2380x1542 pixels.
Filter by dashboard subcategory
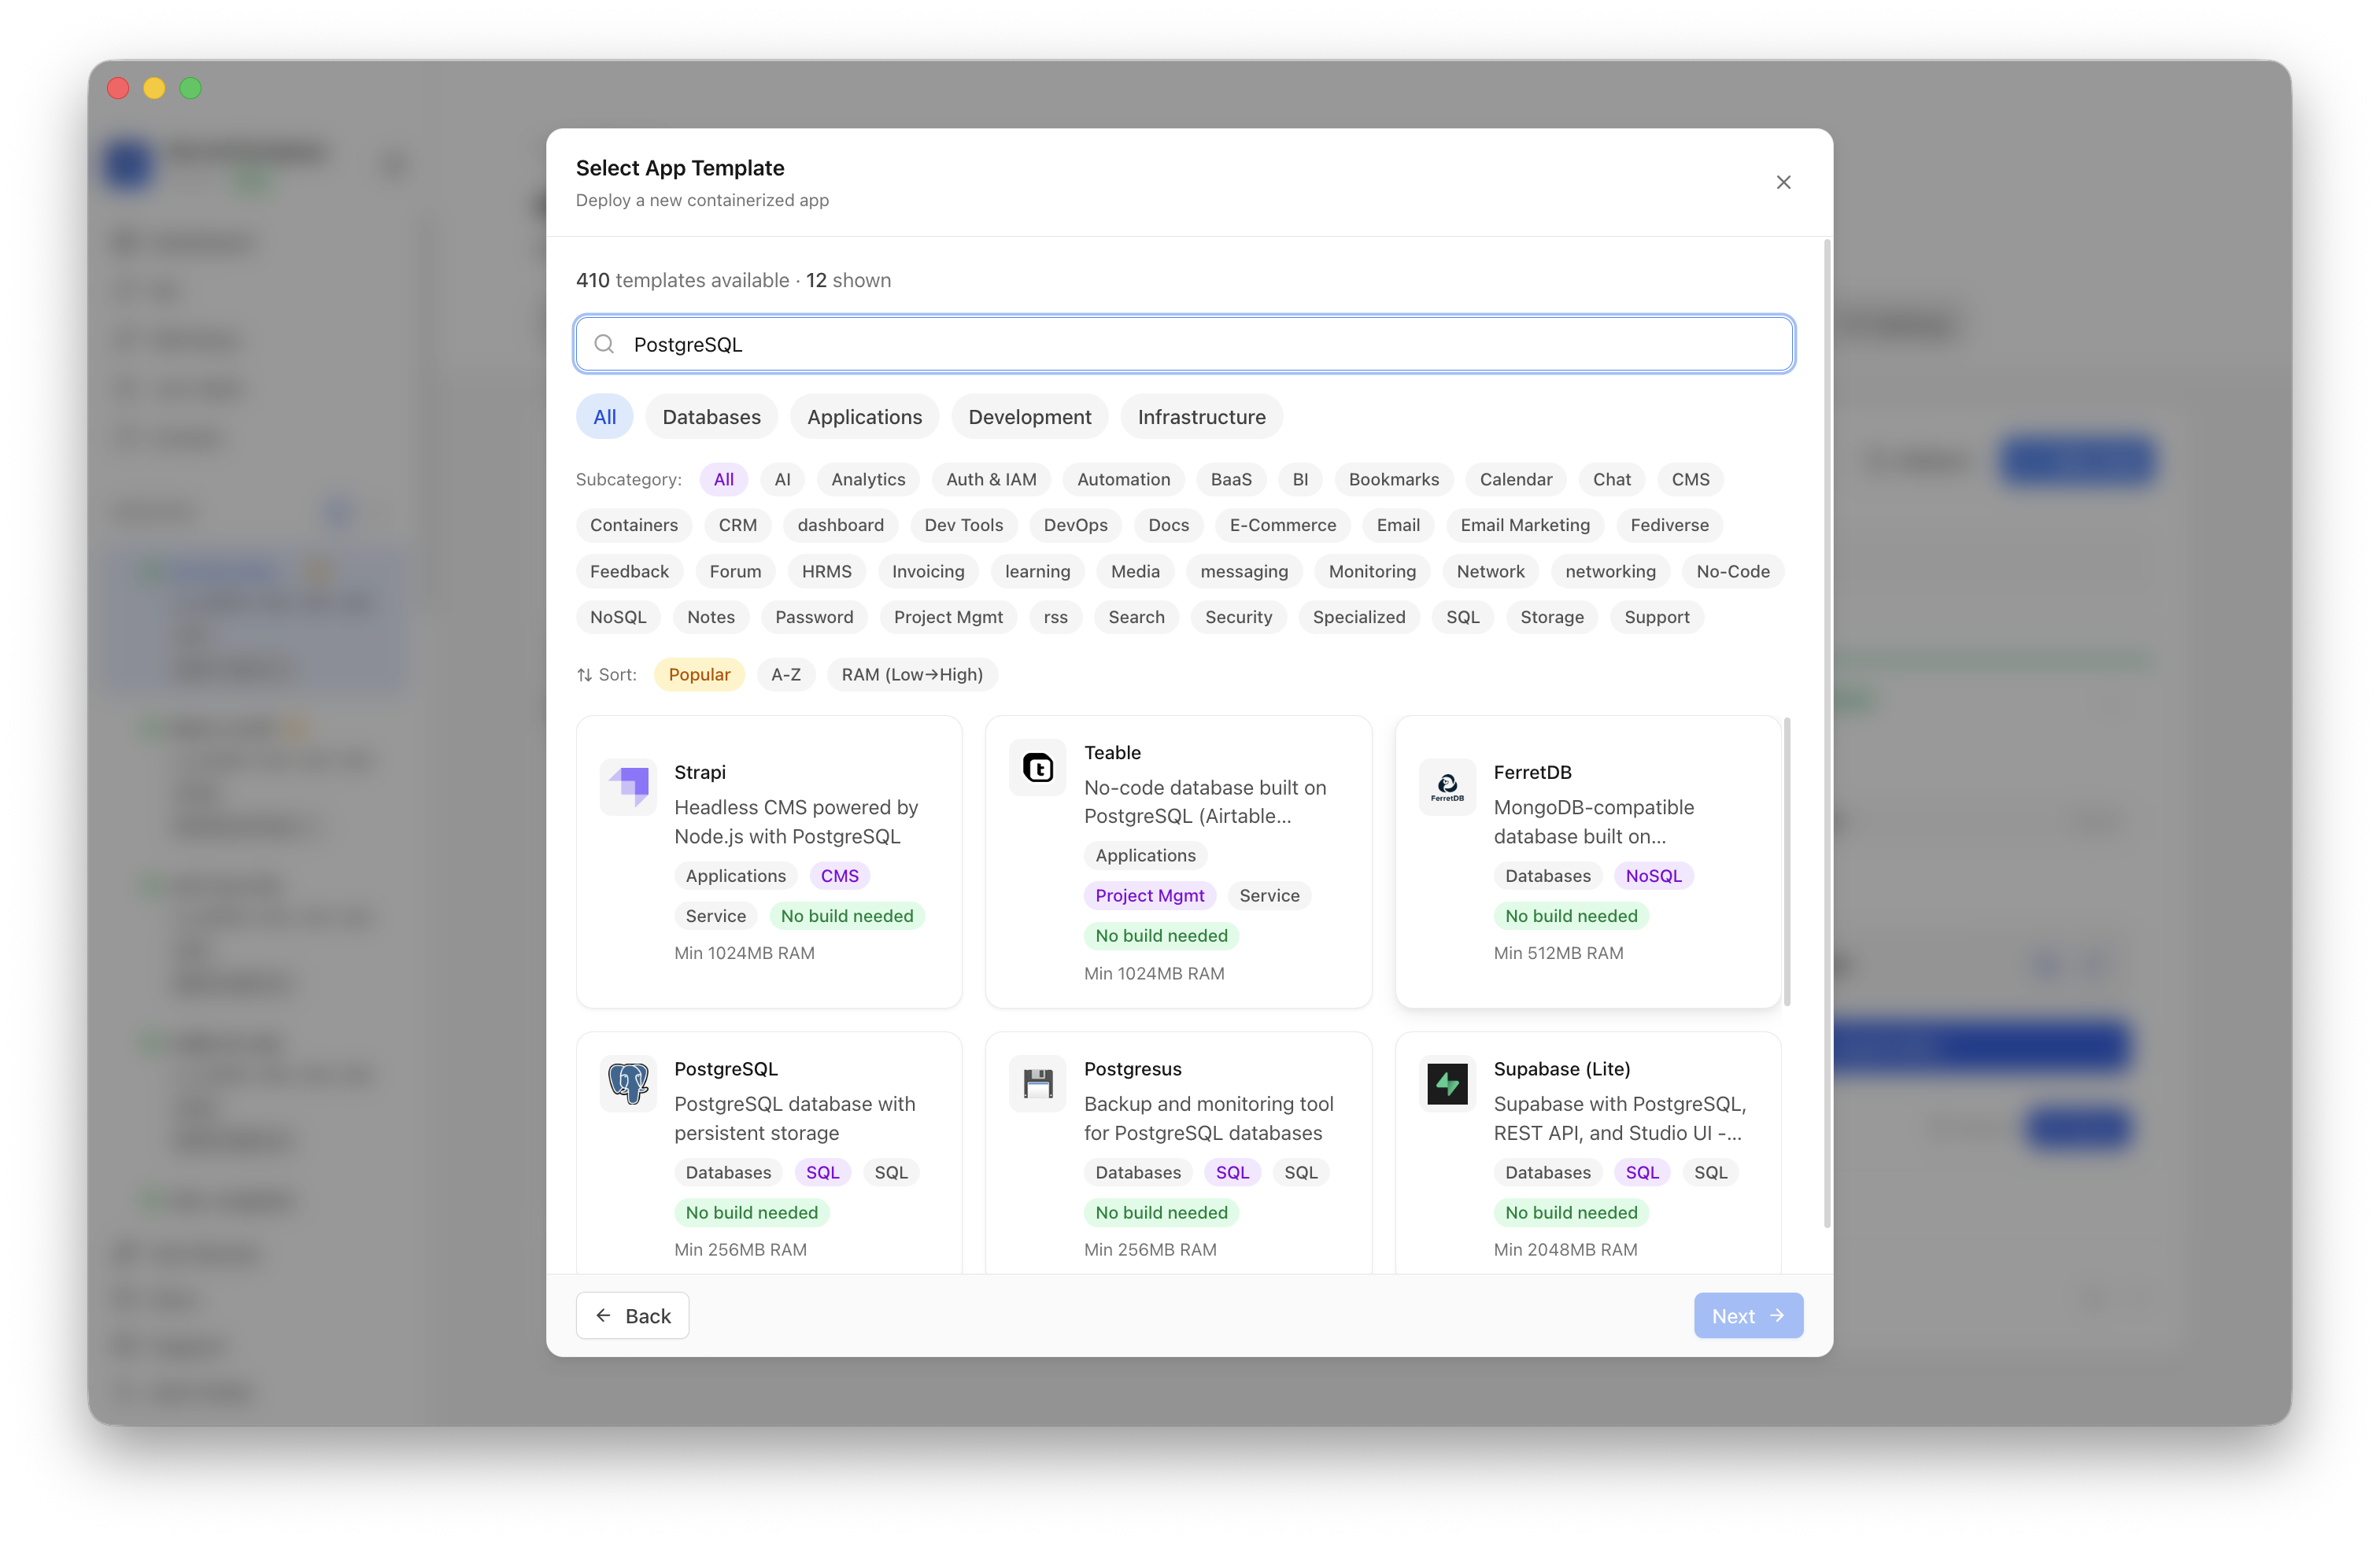coord(840,525)
